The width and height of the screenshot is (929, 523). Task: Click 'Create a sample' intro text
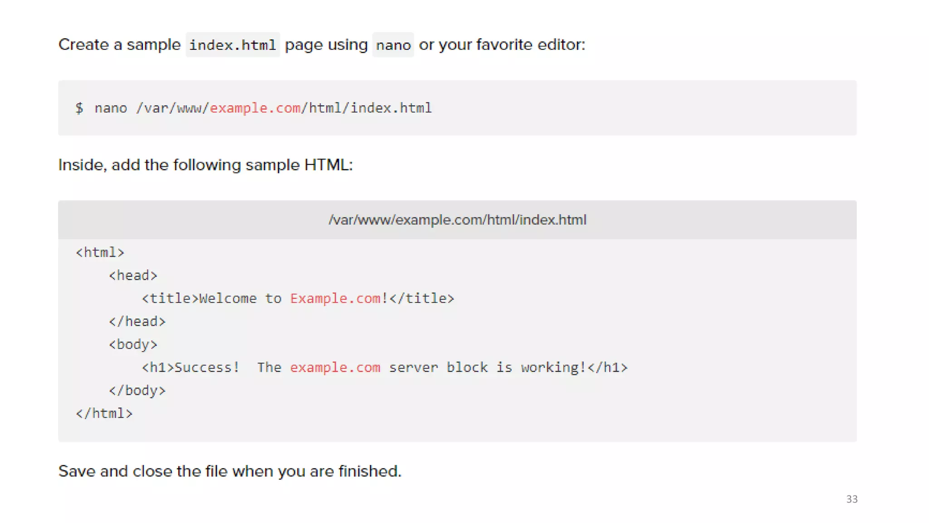[x=119, y=44]
